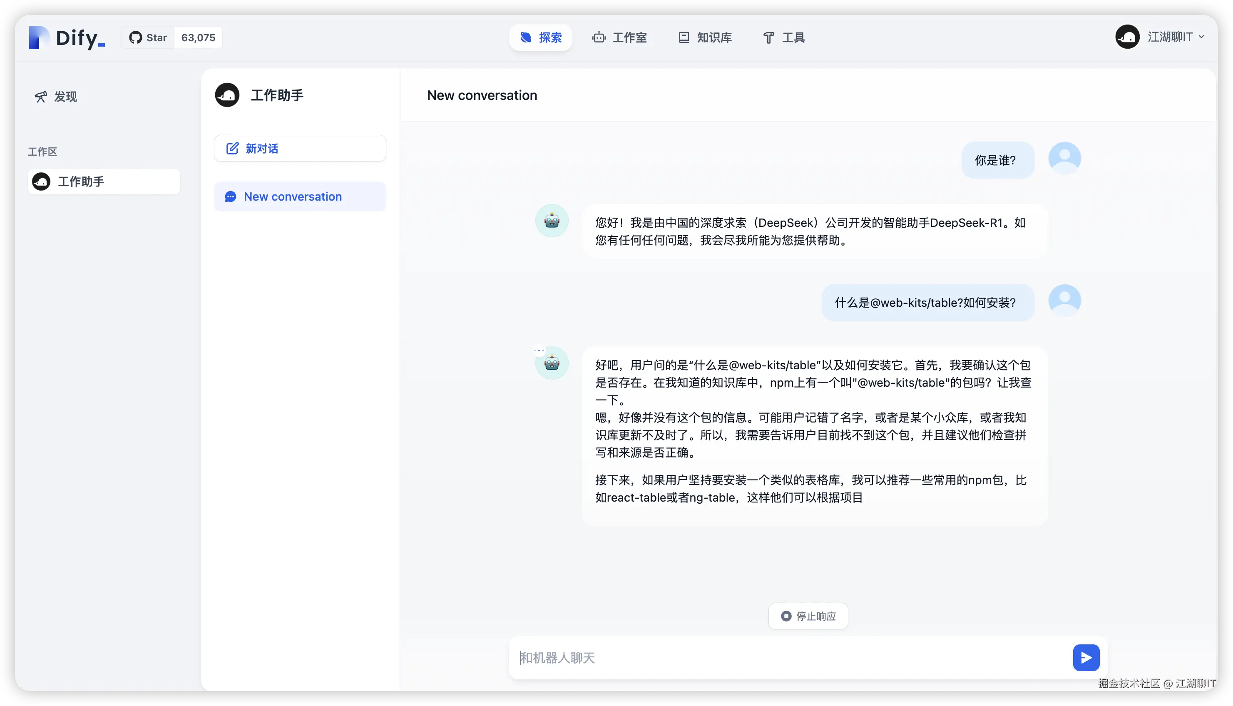The height and width of the screenshot is (706, 1233).
Task: Open the 工具 tab
Action: pyautogui.click(x=783, y=37)
